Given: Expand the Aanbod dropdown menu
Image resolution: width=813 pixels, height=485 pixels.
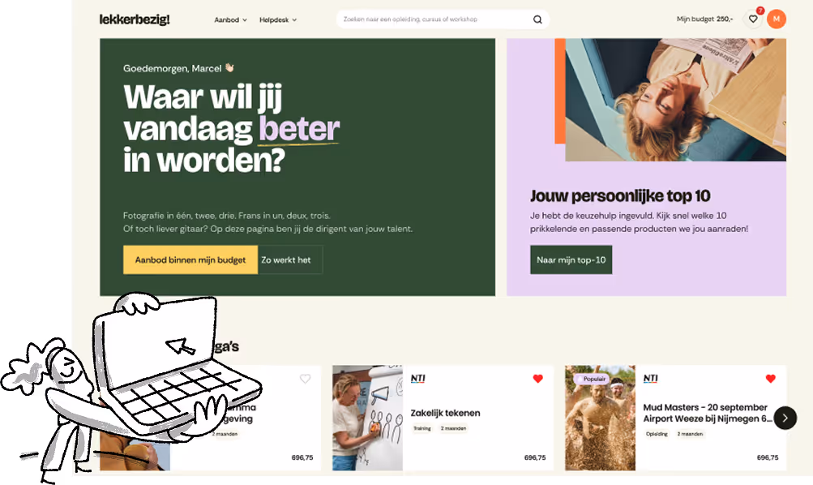Looking at the screenshot, I should pos(231,19).
